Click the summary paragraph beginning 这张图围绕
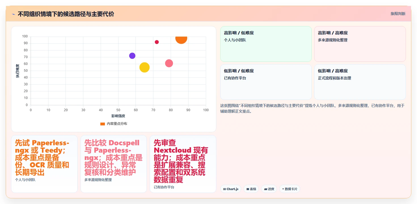Screen dimensions: 417x204 click(x=312, y=108)
